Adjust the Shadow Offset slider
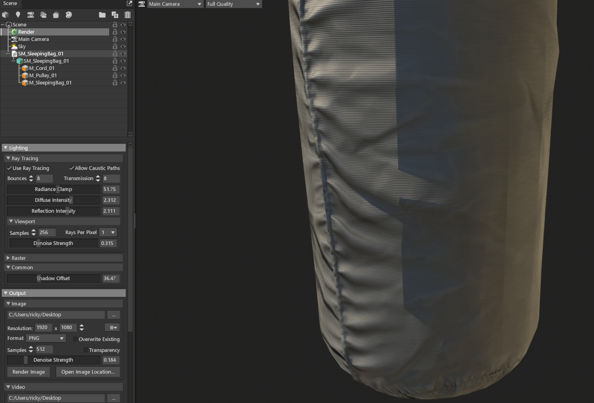Image resolution: width=594 pixels, height=403 pixels. 53,278
